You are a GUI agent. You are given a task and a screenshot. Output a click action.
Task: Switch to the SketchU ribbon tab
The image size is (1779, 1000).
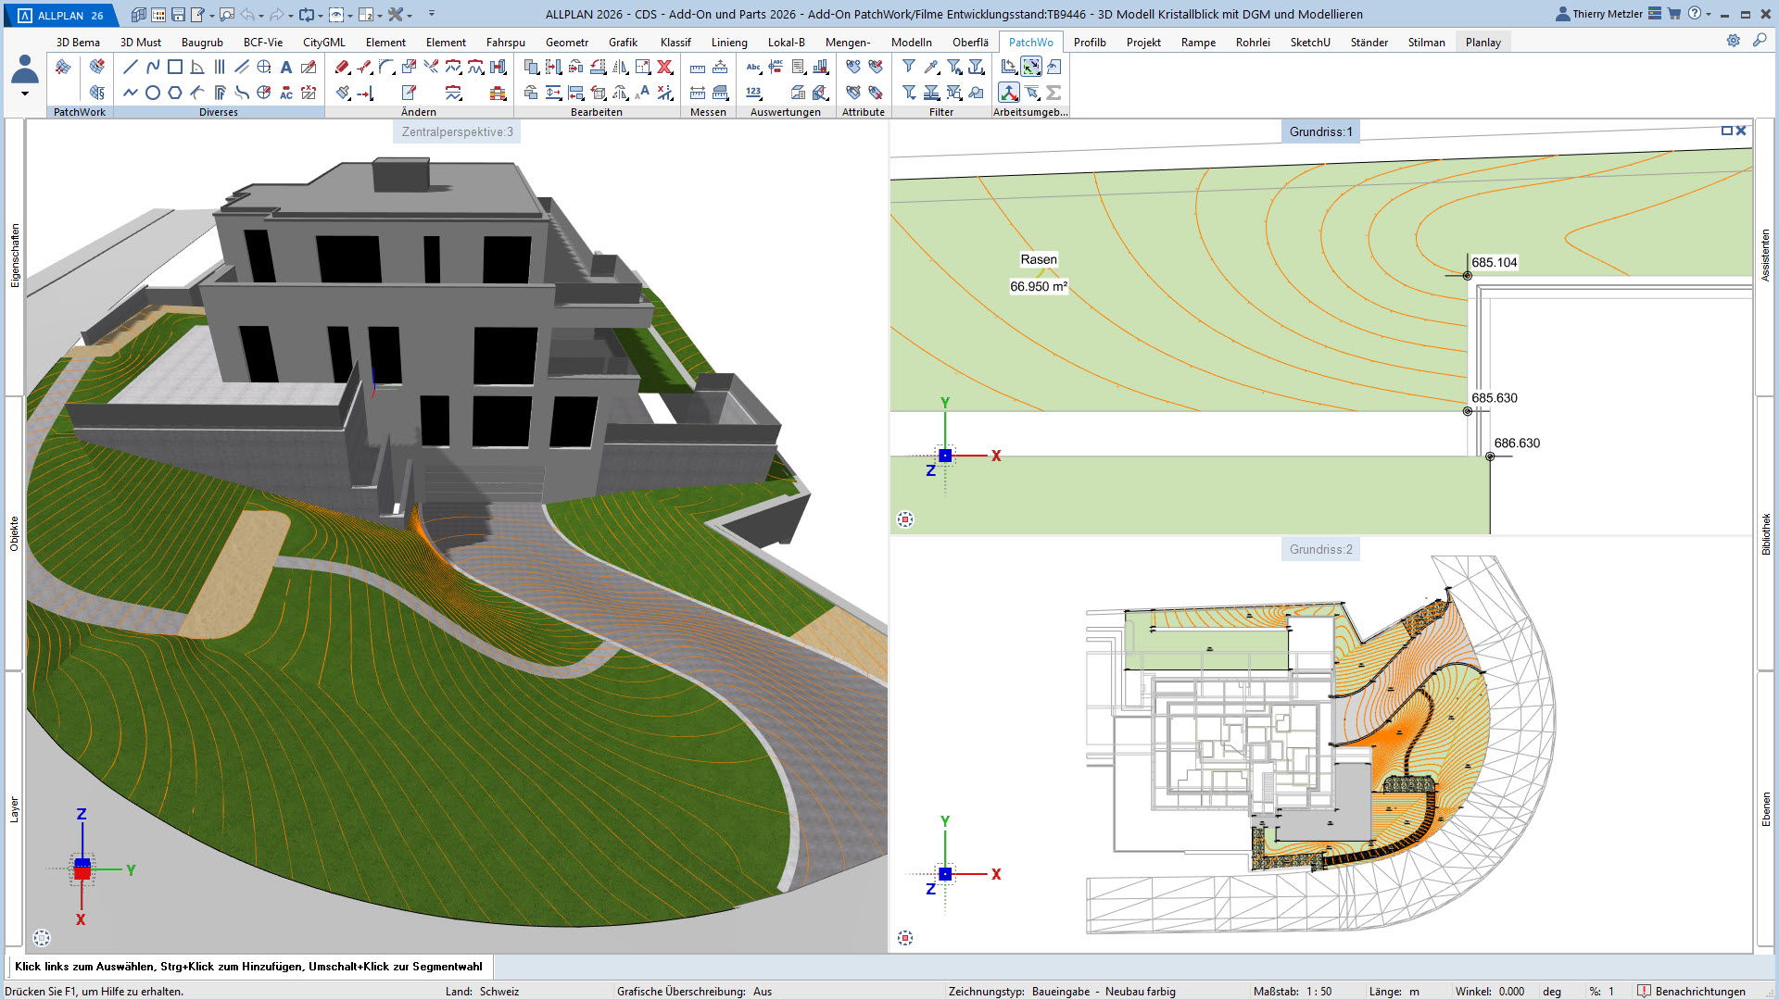point(1309,42)
